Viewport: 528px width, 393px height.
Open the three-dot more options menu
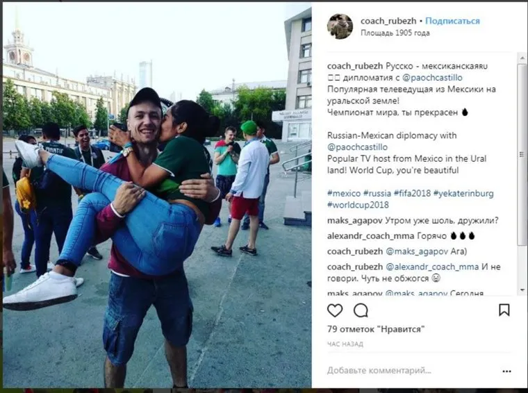[x=506, y=371]
